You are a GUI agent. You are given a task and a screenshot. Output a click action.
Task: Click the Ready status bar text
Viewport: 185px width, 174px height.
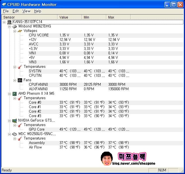(7, 170)
